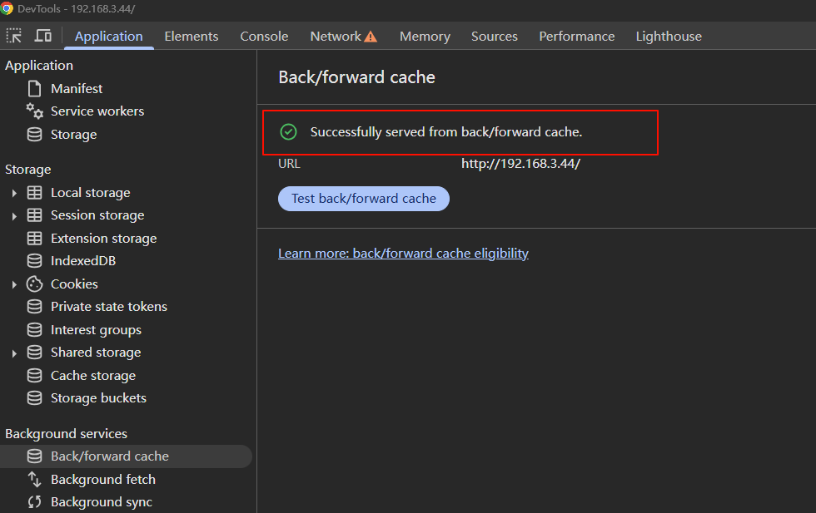The image size is (816, 513).
Task: Expand the Cookies tree arrow
Action: (x=14, y=284)
